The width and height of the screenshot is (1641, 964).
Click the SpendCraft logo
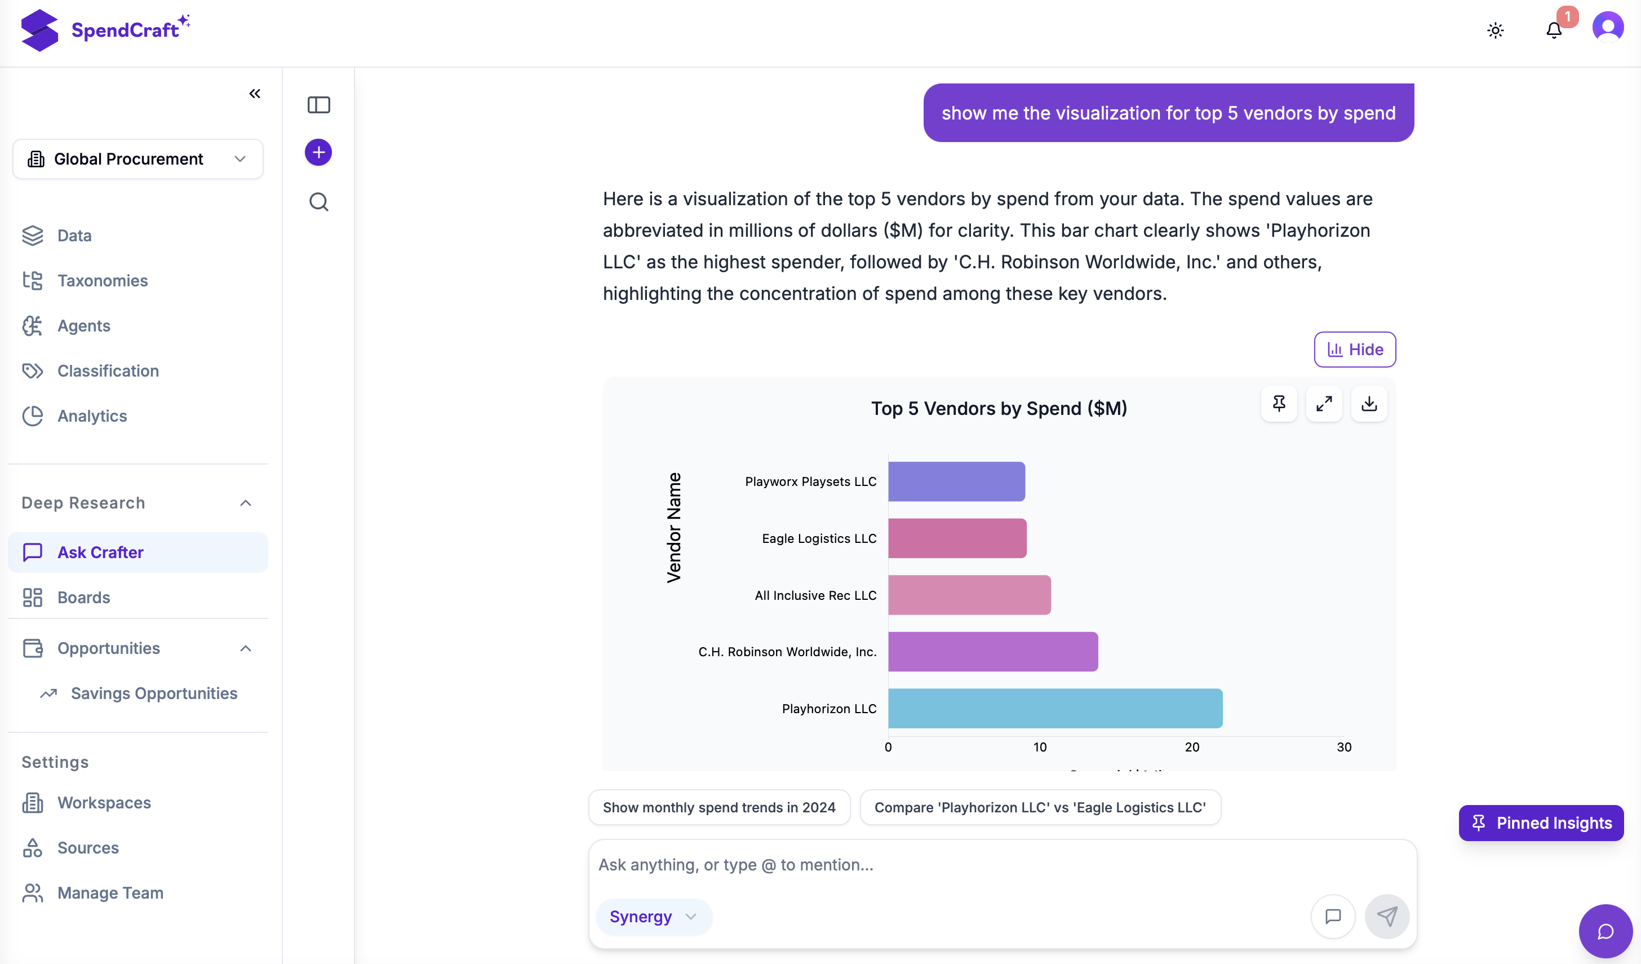[105, 30]
